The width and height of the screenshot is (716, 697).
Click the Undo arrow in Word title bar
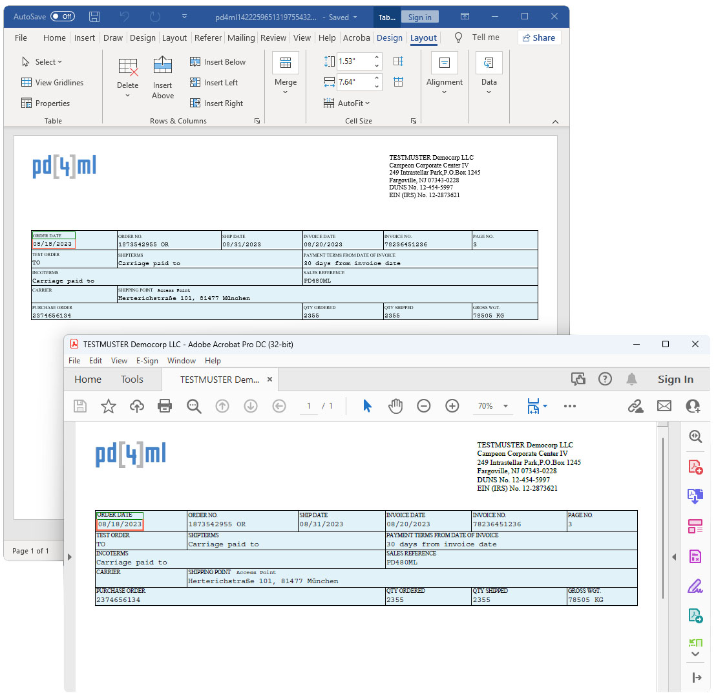coord(125,17)
